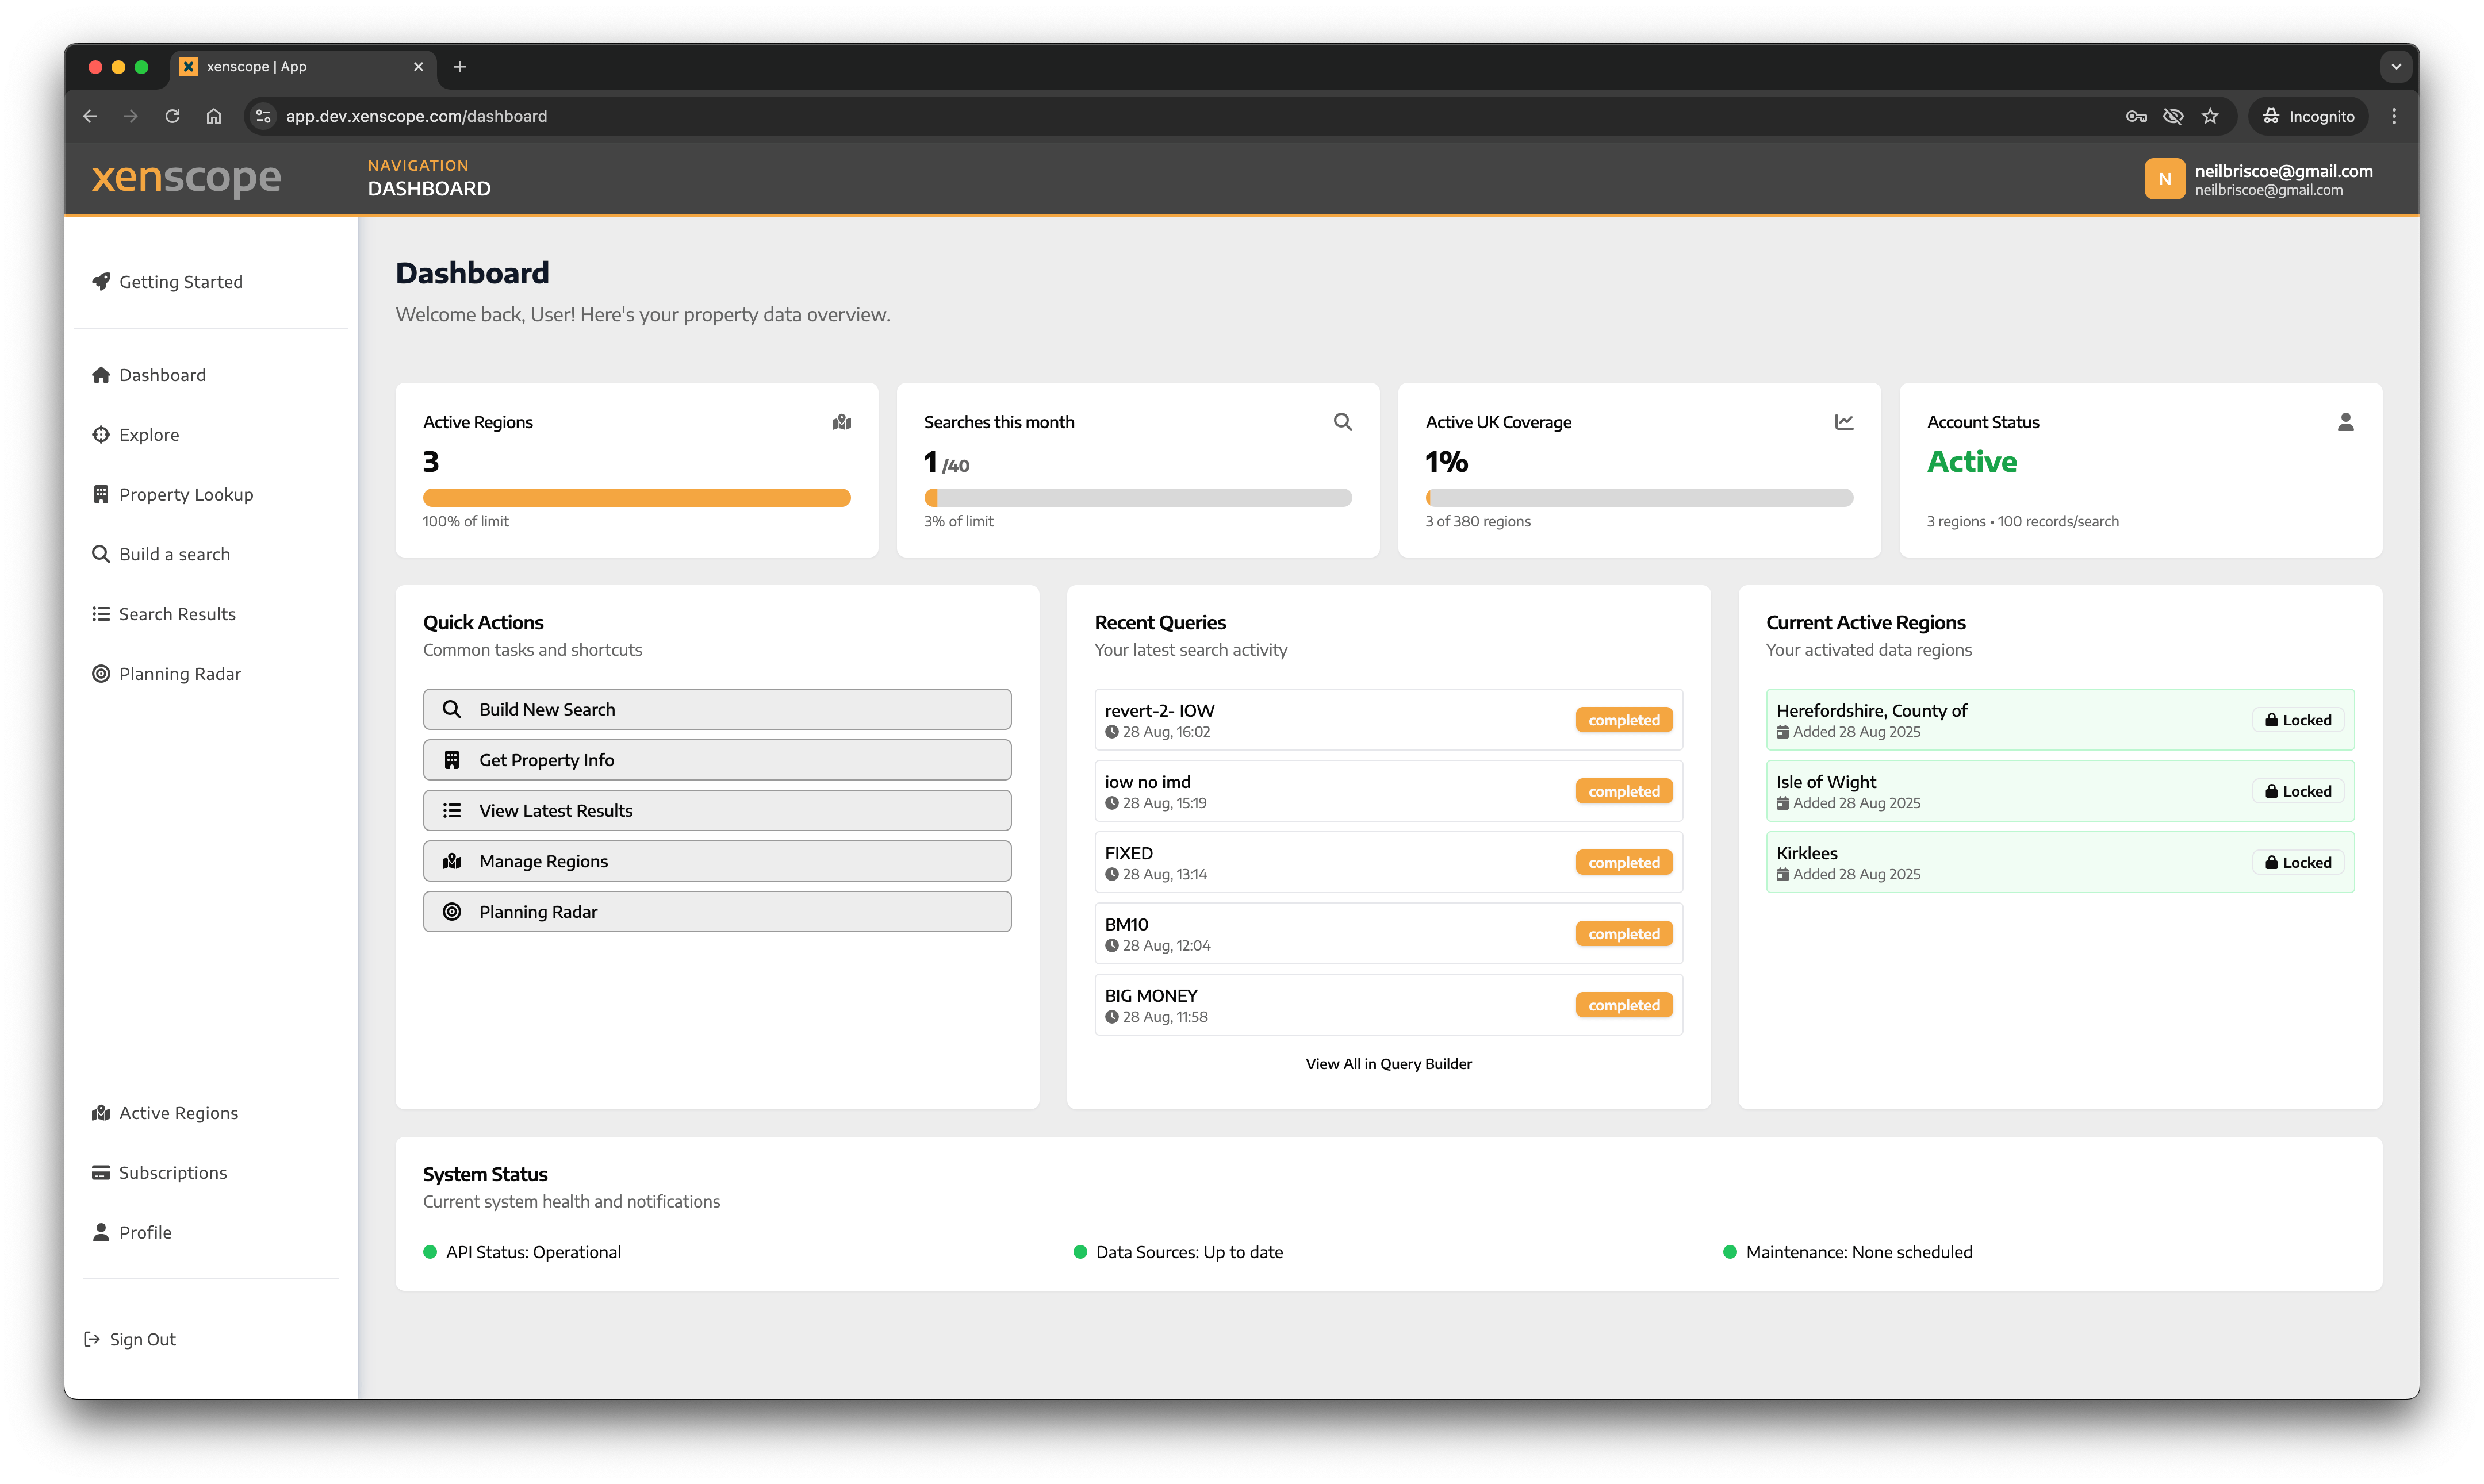Open Subscriptions in sidebar
Screen dimensions: 2484x1484
pyautogui.click(x=172, y=1173)
